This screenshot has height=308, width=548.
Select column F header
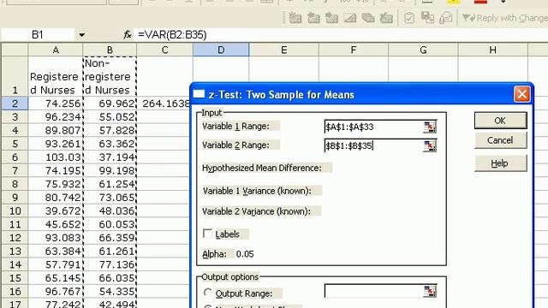click(x=354, y=50)
